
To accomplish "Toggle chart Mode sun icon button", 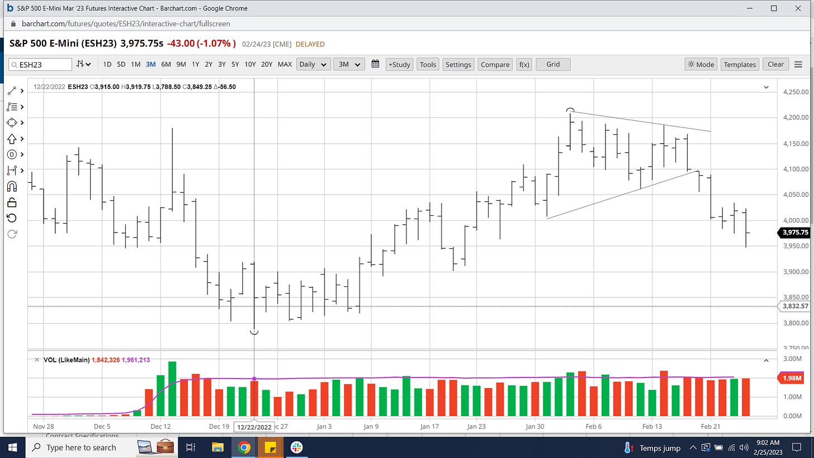I will [x=701, y=64].
